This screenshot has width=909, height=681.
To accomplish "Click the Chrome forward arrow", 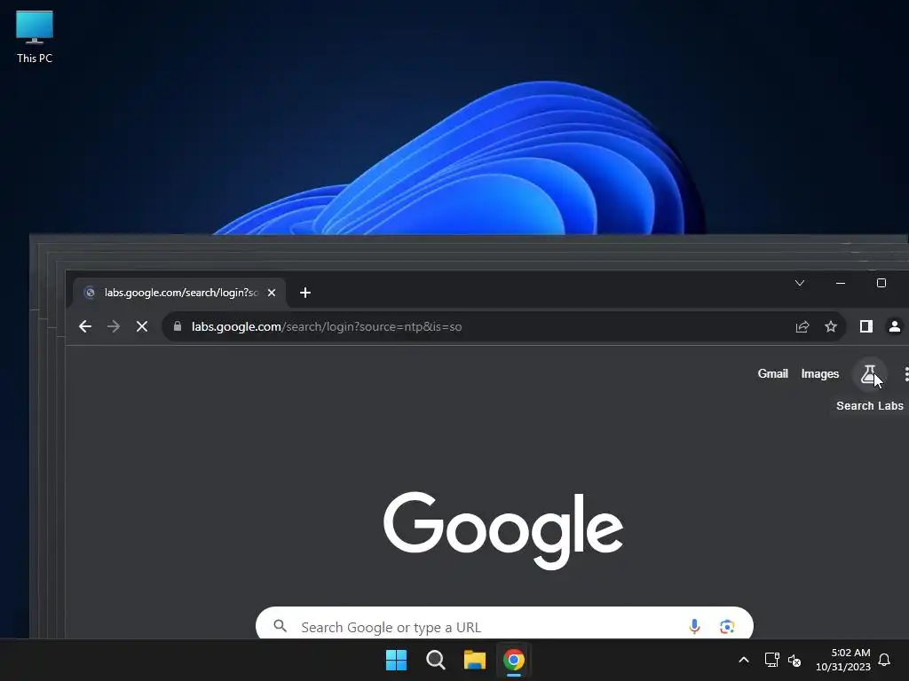I will (x=114, y=326).
